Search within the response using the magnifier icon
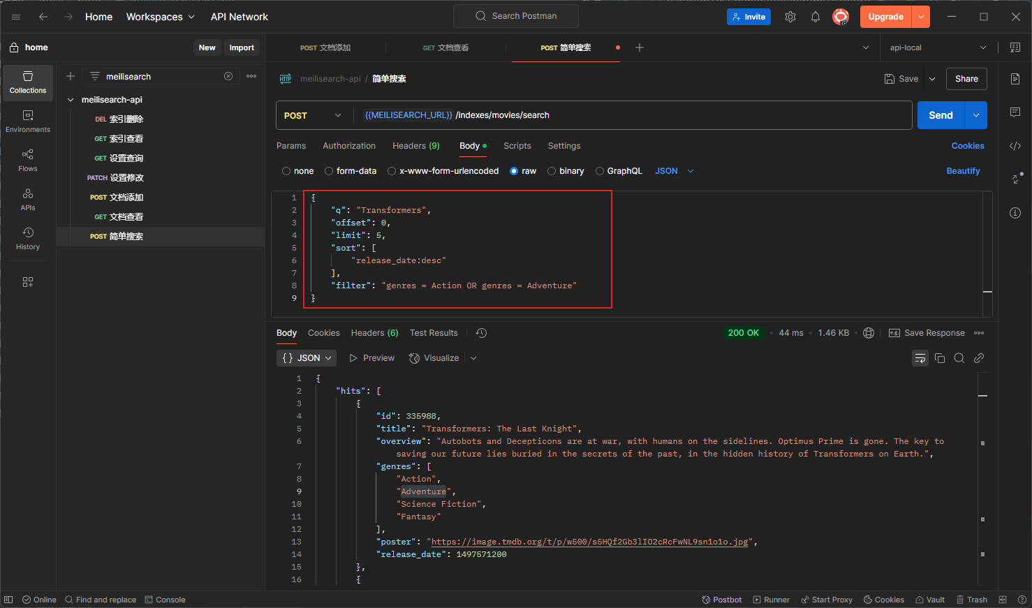Viewport: 1032px width, 608px height. pos(959,357)
